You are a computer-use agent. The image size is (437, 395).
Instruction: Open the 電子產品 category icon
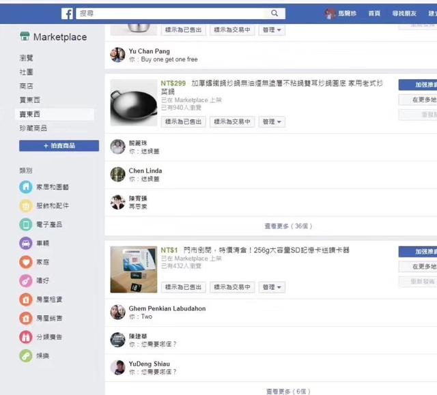coord(26,224)
